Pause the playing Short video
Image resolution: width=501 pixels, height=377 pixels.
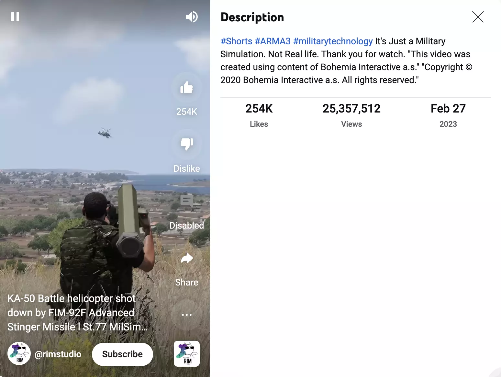point(15,17)
